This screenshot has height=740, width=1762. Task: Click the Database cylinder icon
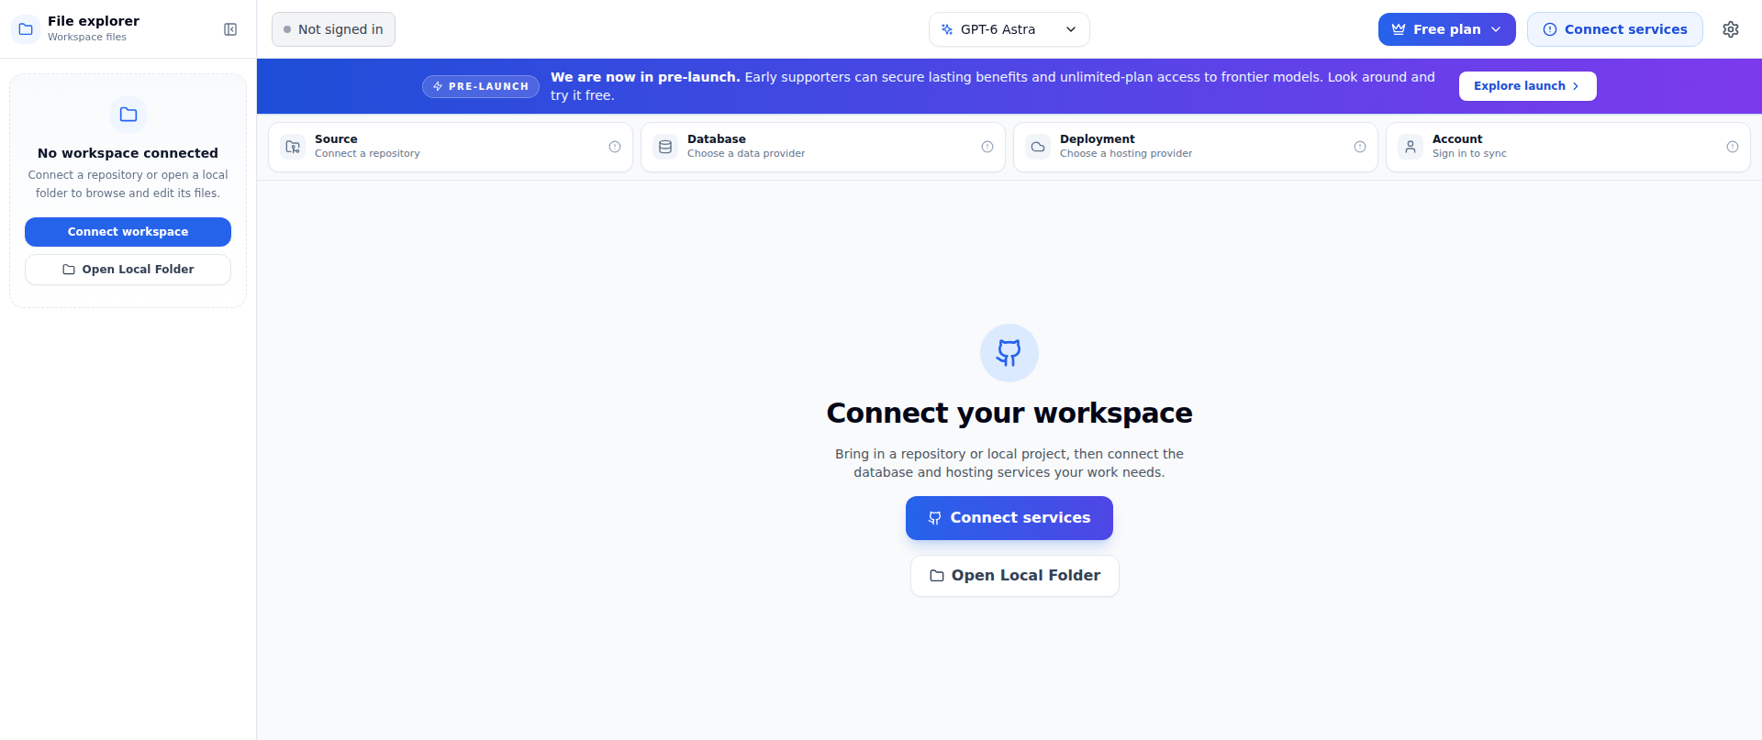click(x=665, y=147)
